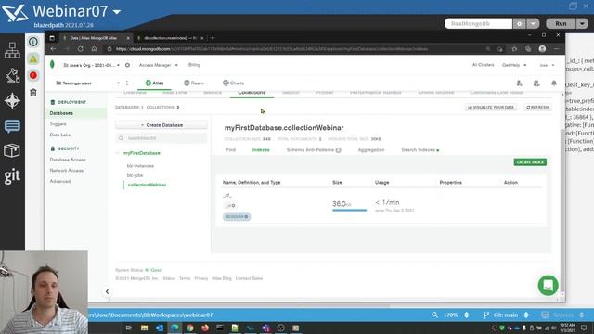Expand the Jose's Org organization selector
Image resolution: width=594 pixels, height=334 pixels.
coord(91,65)
